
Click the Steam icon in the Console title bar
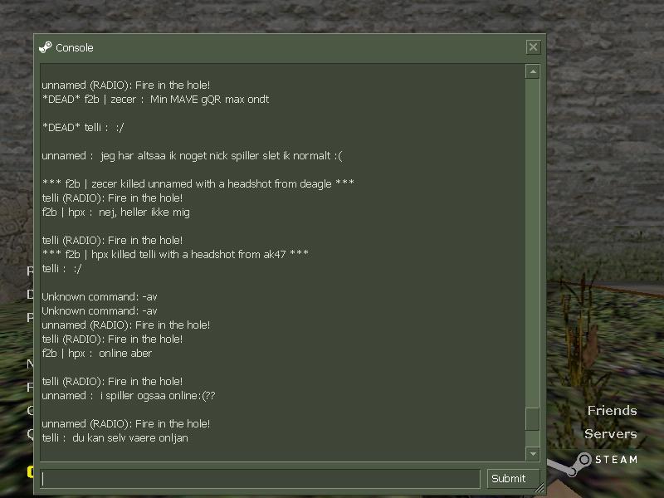(x=46, y=47)
